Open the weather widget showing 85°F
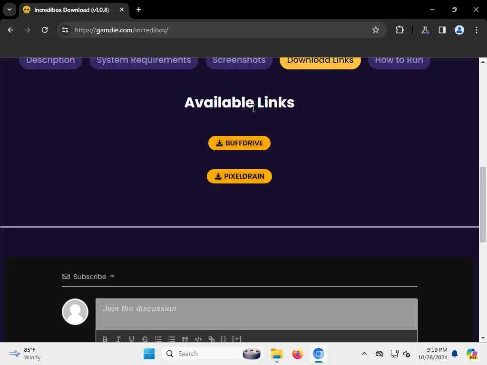 click(x=25, y=354)
